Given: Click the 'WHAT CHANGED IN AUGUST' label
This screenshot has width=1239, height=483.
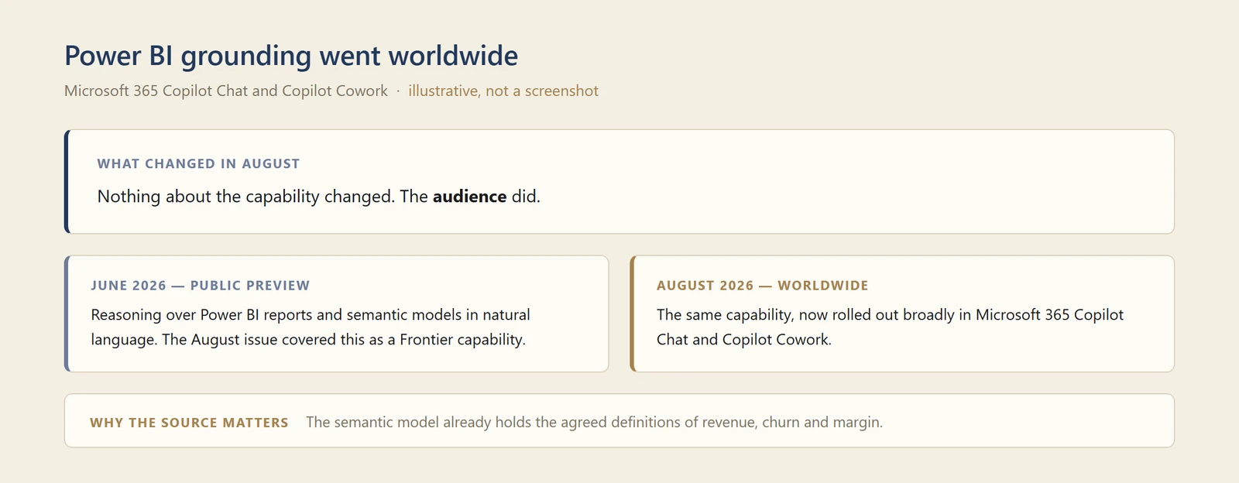Looking at the screenshot, I should [198, 163].
